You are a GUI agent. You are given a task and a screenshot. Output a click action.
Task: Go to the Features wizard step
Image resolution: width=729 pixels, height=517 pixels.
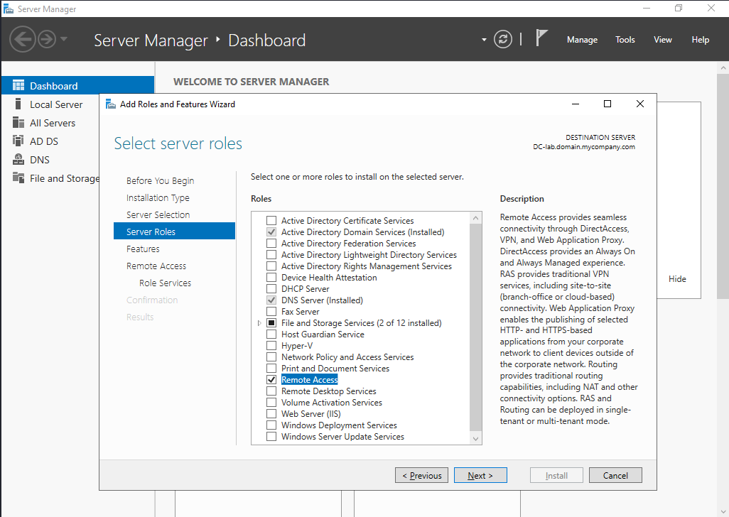click(x=143, y=249)
